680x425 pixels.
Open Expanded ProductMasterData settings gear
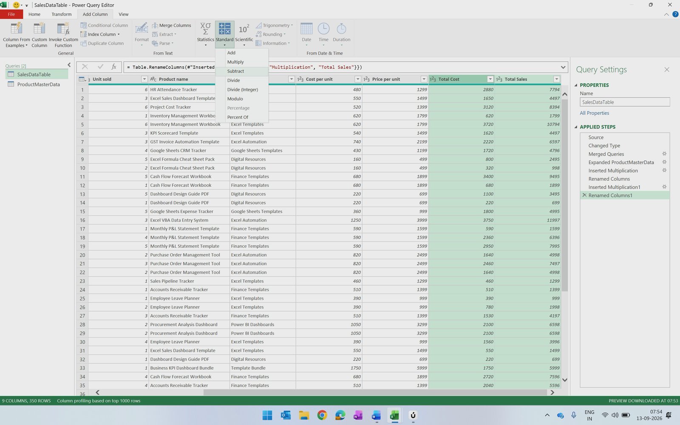pyautogui.click(x=664, y=162)
